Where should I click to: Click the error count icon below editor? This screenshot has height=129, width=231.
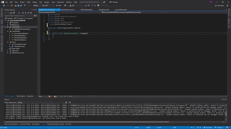click(49, 96)
